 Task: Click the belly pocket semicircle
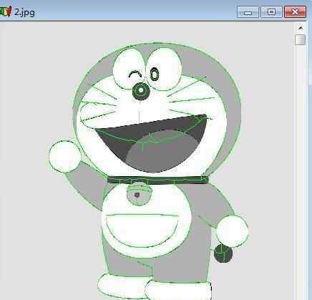click(x=142, y=230)
